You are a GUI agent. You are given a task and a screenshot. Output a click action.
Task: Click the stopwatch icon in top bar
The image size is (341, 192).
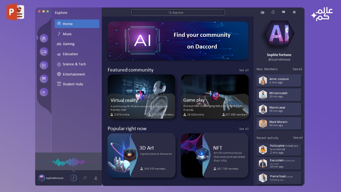(273, 12)
